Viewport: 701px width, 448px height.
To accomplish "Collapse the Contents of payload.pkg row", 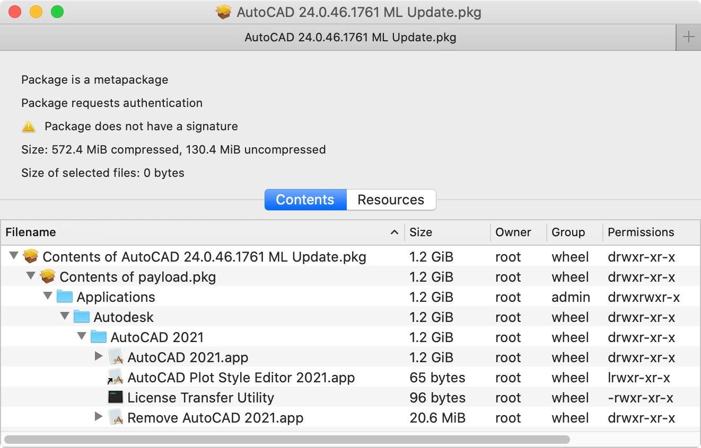I will pyautogui.click(x=31, y=277).
